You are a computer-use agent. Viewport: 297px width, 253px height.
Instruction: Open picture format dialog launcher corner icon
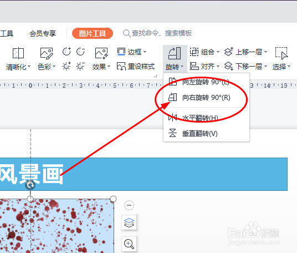coord(156,76)
